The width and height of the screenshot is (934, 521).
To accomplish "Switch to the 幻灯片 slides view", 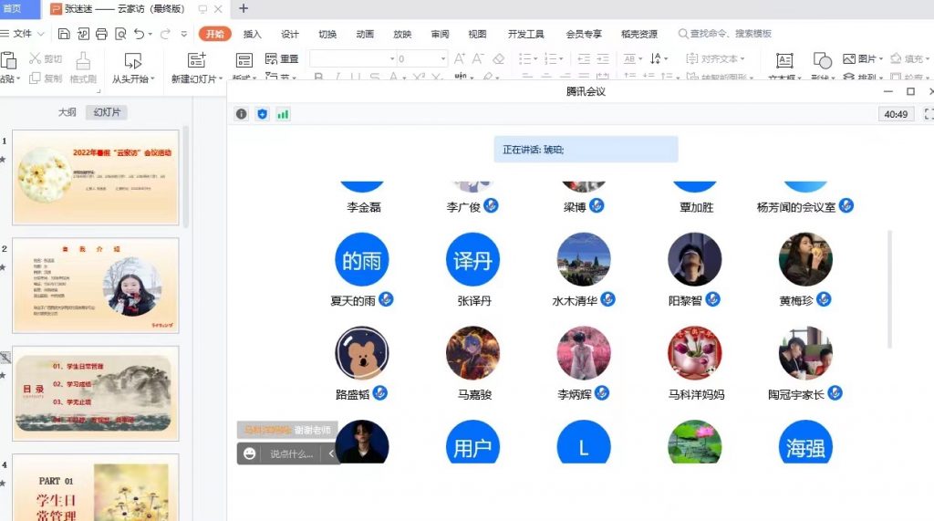I will (x=106, y=112).
